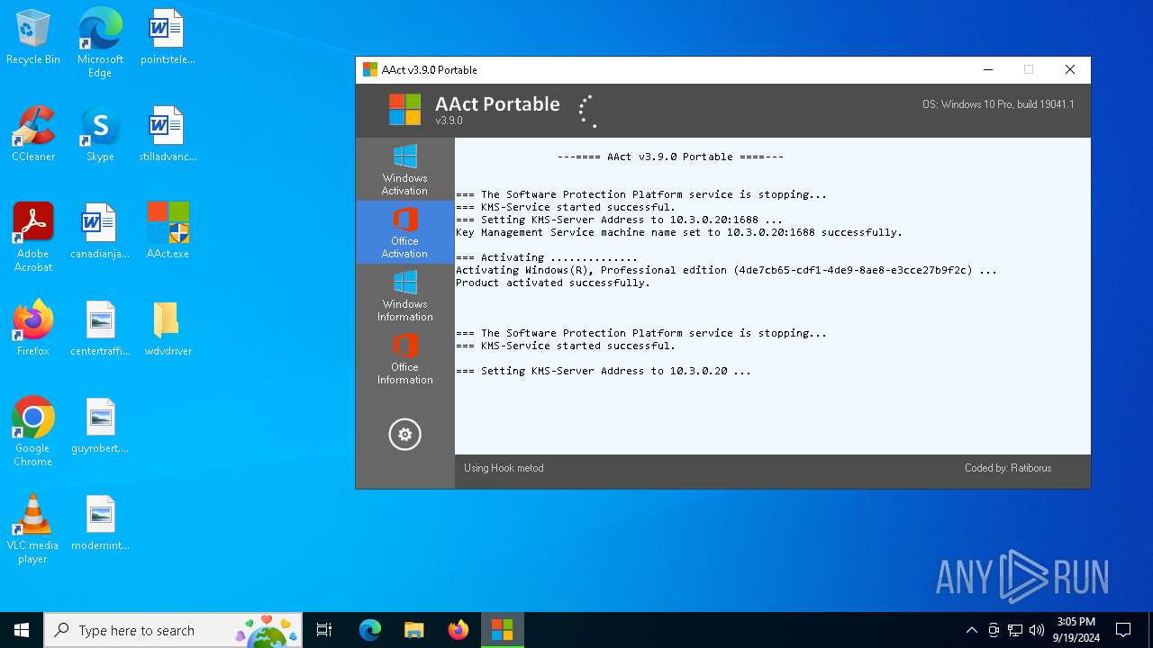This screenshot has height=648, width=1153.
Task: Open Windows Information in AAct sidebar
Action: point(404,295)
